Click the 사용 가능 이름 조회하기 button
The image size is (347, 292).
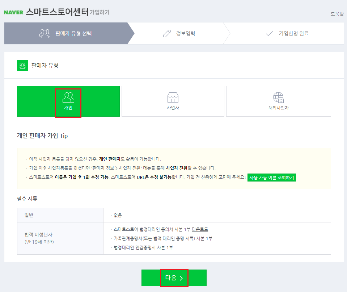[271, 178]
